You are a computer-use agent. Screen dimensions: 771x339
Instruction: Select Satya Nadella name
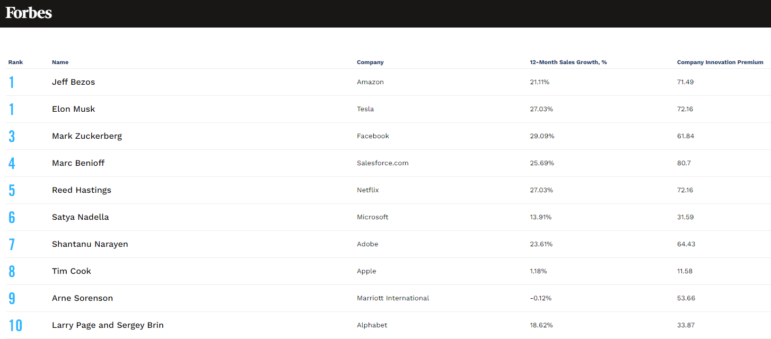[x=80, y=217]
